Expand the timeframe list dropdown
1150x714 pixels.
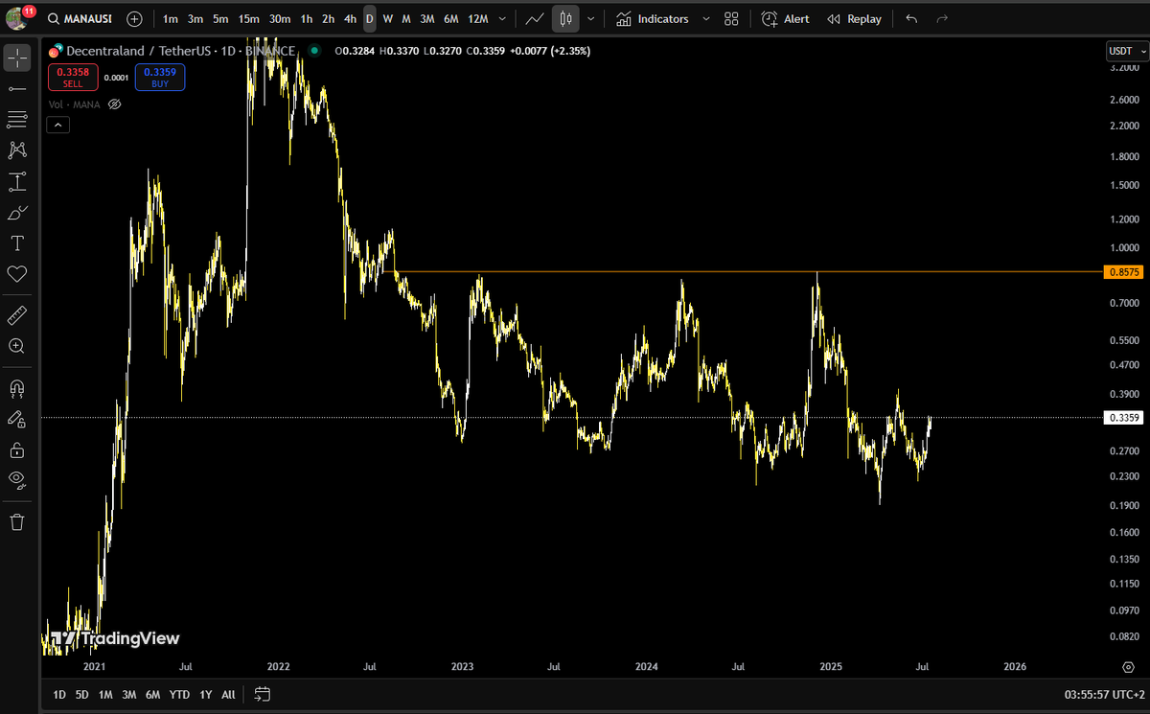503,18
